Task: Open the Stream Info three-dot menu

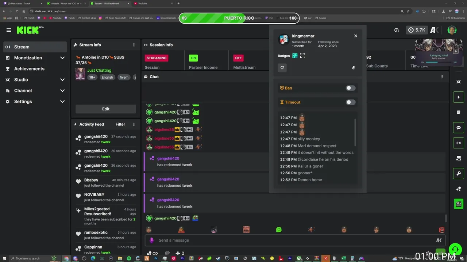Action: pyautogui.click(x=134, y=45)
